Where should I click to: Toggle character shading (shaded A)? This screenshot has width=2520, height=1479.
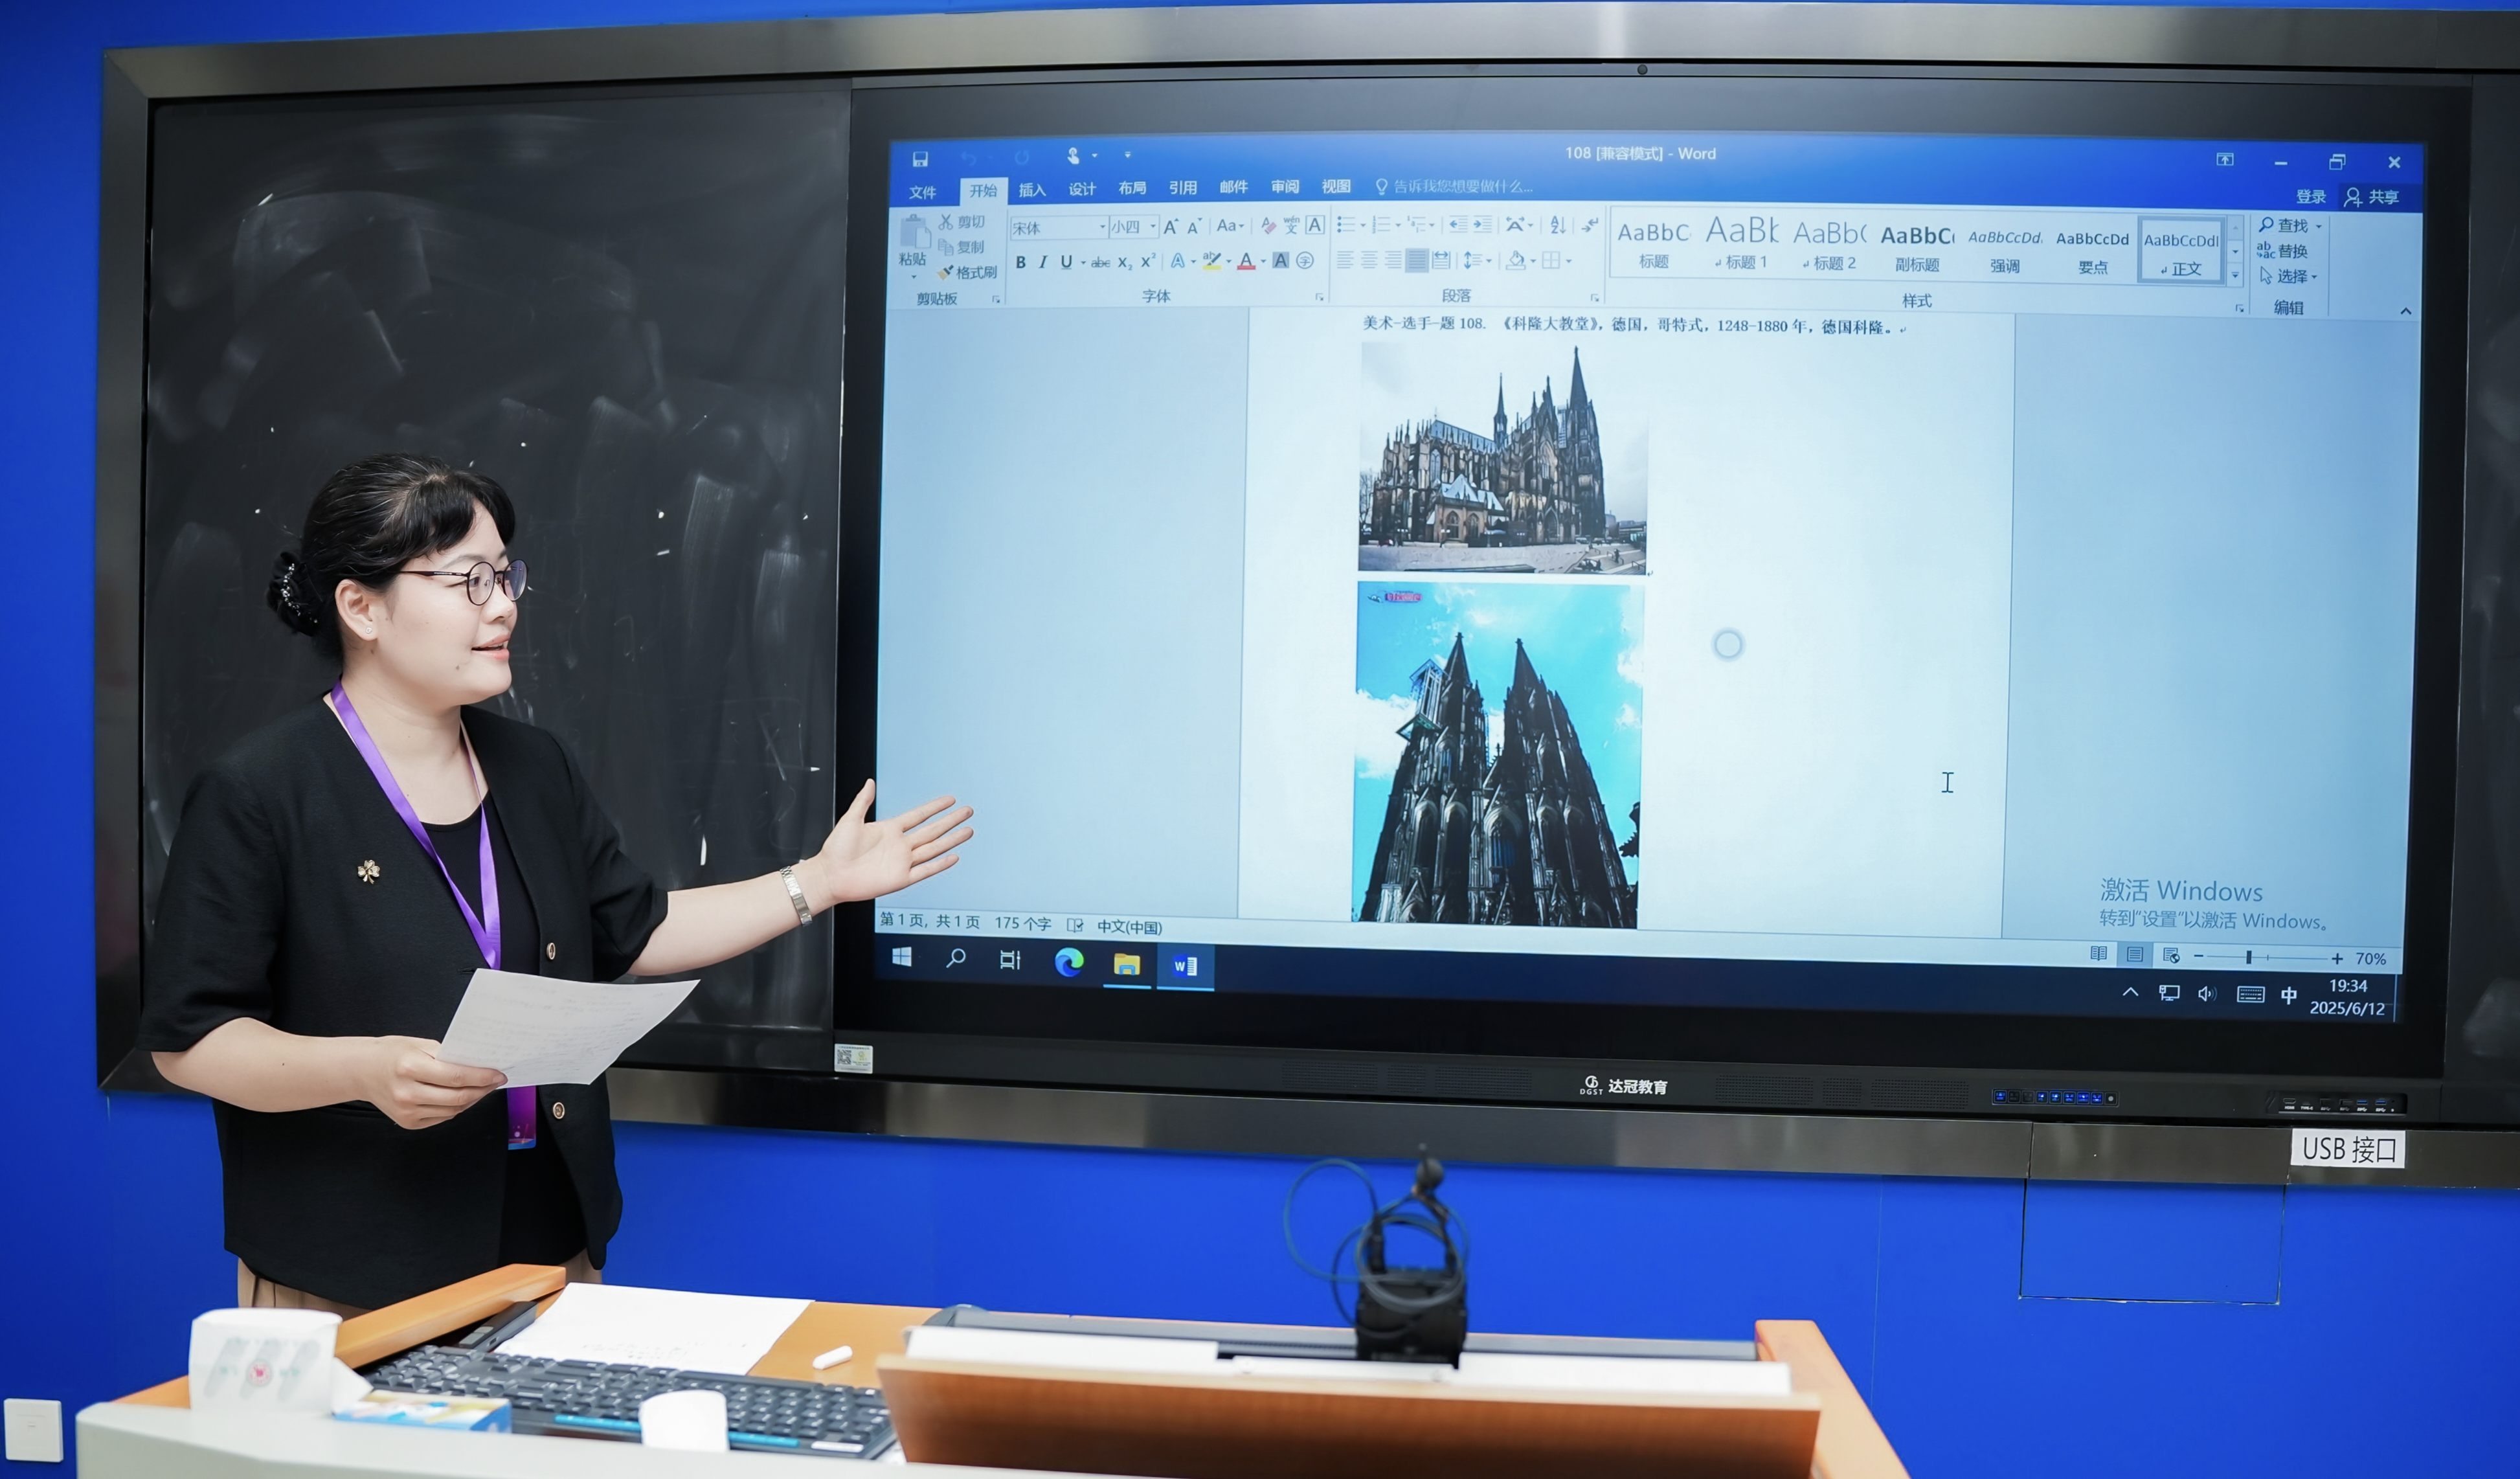1280,261
